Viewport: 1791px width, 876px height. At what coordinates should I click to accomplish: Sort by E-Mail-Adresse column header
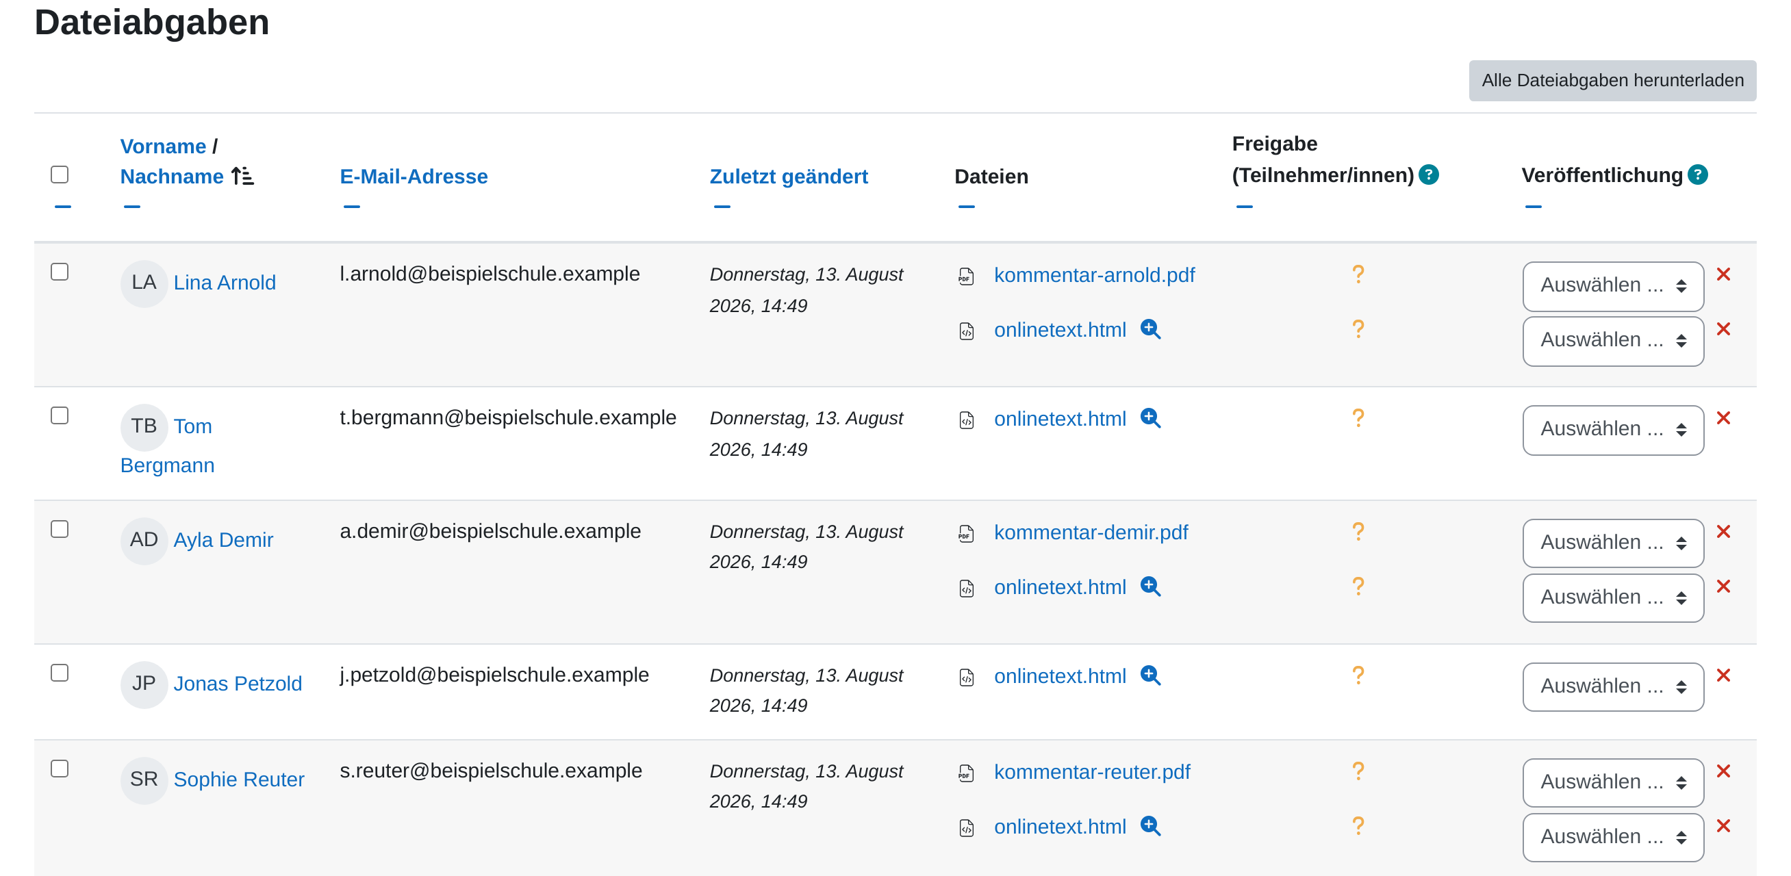[414, 176]
